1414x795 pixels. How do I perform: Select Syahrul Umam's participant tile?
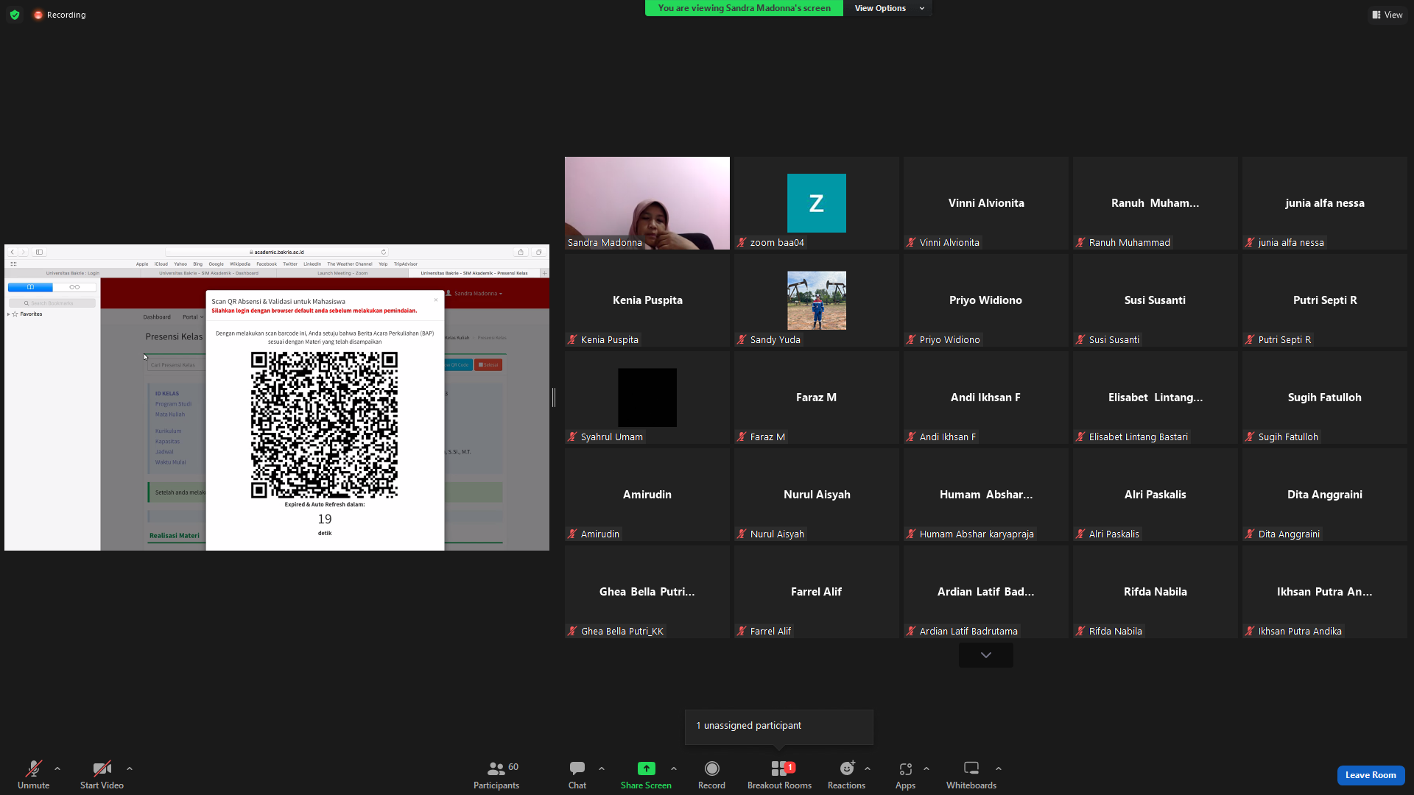point(647,397)
